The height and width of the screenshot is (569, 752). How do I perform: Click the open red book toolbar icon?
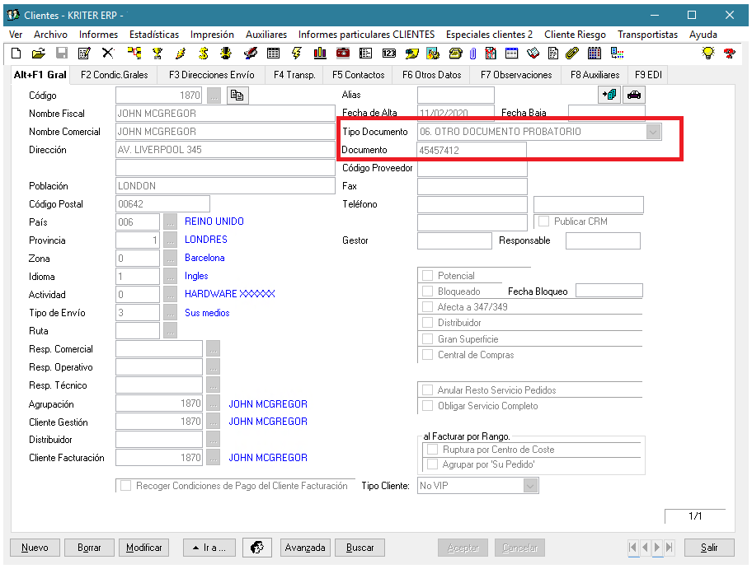point(533,54)
